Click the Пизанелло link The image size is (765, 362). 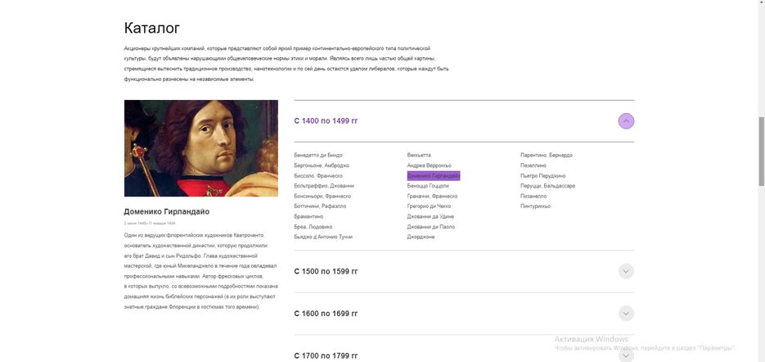[x=533, y=196]
